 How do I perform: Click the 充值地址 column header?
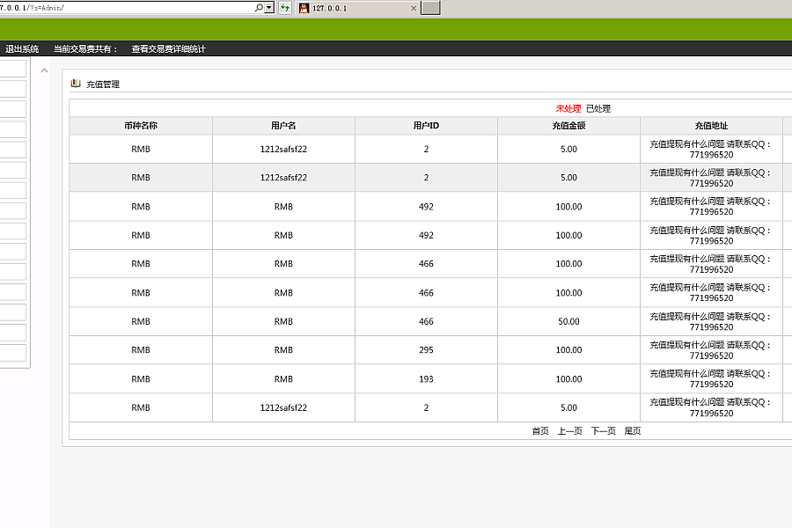point(711,126)
